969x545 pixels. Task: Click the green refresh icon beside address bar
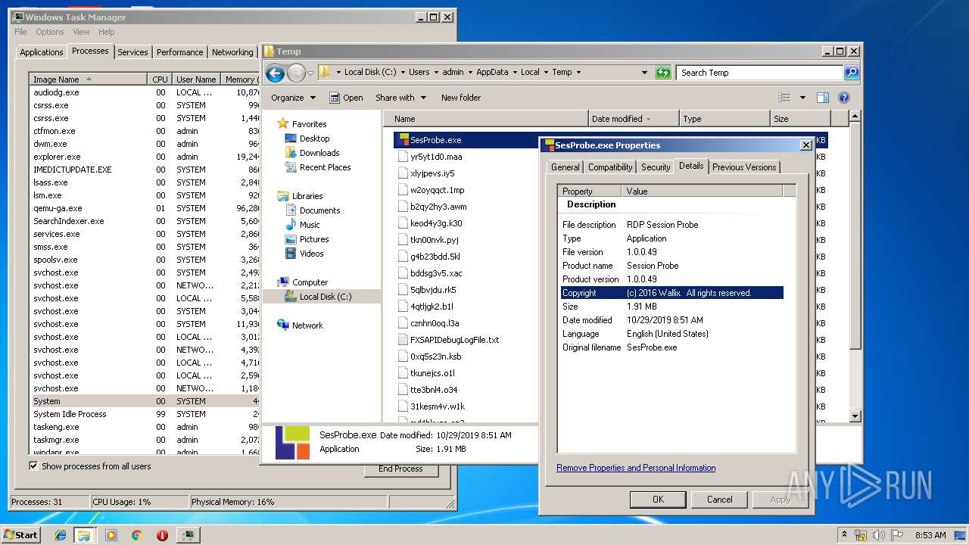coord(663,73)
